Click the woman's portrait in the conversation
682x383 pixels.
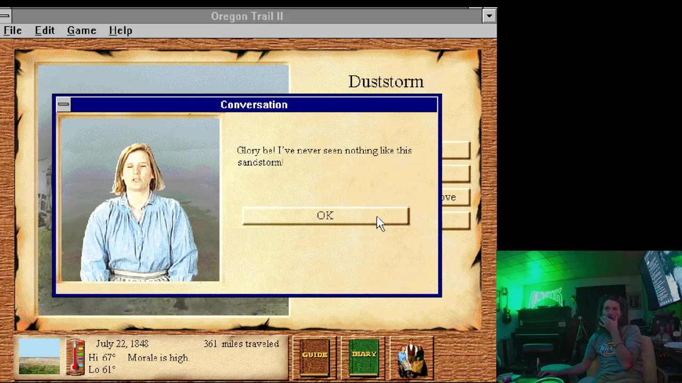[140, 200]
